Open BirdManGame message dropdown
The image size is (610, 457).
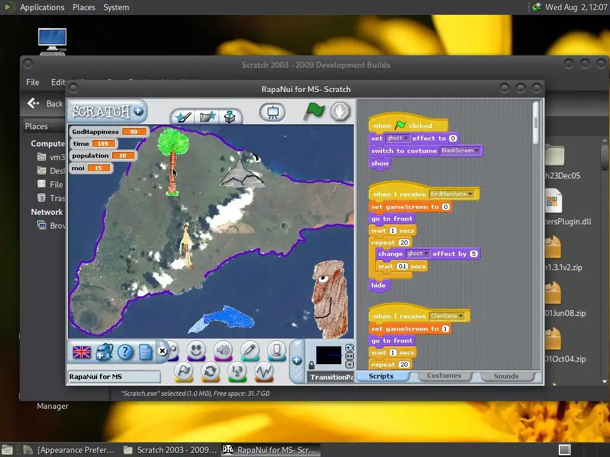coord(452,194)
